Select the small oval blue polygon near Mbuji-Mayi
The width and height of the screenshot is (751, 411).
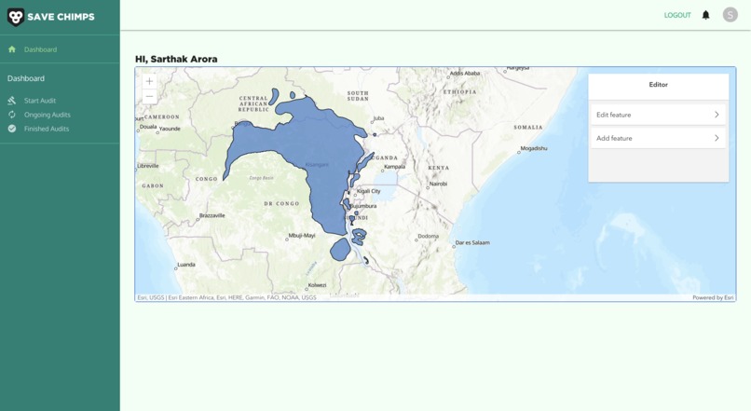coord(340,250)
